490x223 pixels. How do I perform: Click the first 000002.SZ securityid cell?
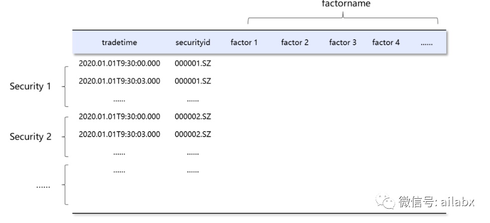click(193, 116)
